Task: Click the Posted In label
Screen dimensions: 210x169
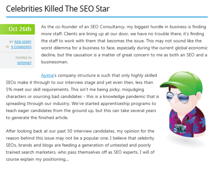Action: point(23,58)
